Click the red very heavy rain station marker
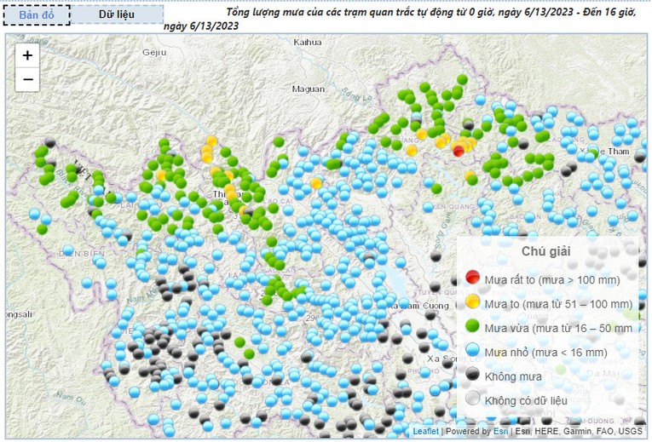This screenshot has width=652, height=442. pyautogui.click(x=459, y=151)
